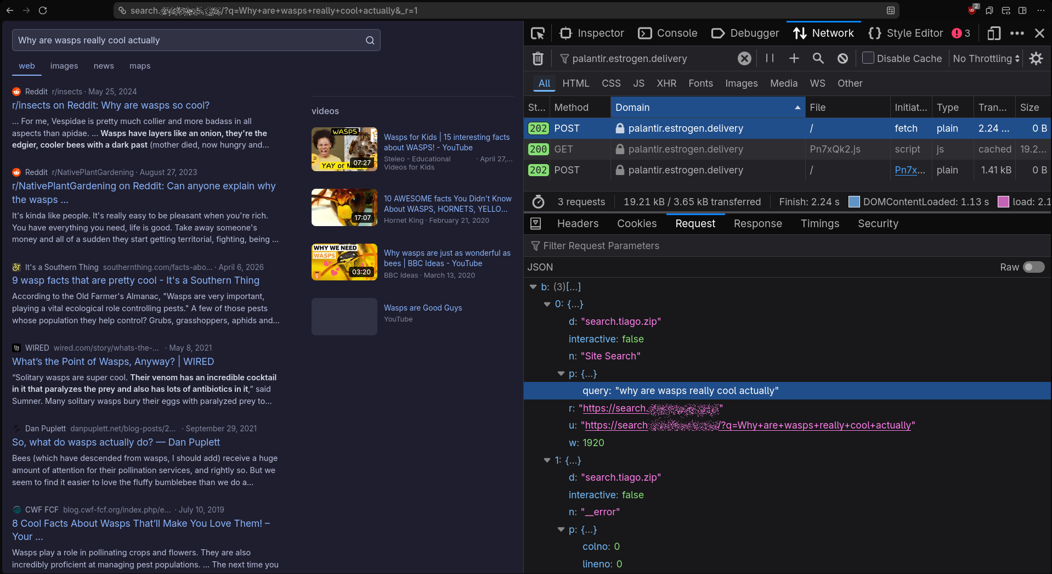Screen dimensions: 1052x574
Task: Go forward in browser history
Action: coord(26,10)
